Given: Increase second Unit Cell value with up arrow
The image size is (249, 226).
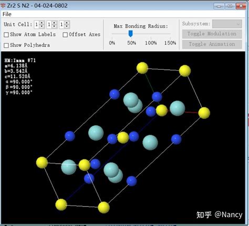Looking at the screenshot, I should [x=54, y=23].
